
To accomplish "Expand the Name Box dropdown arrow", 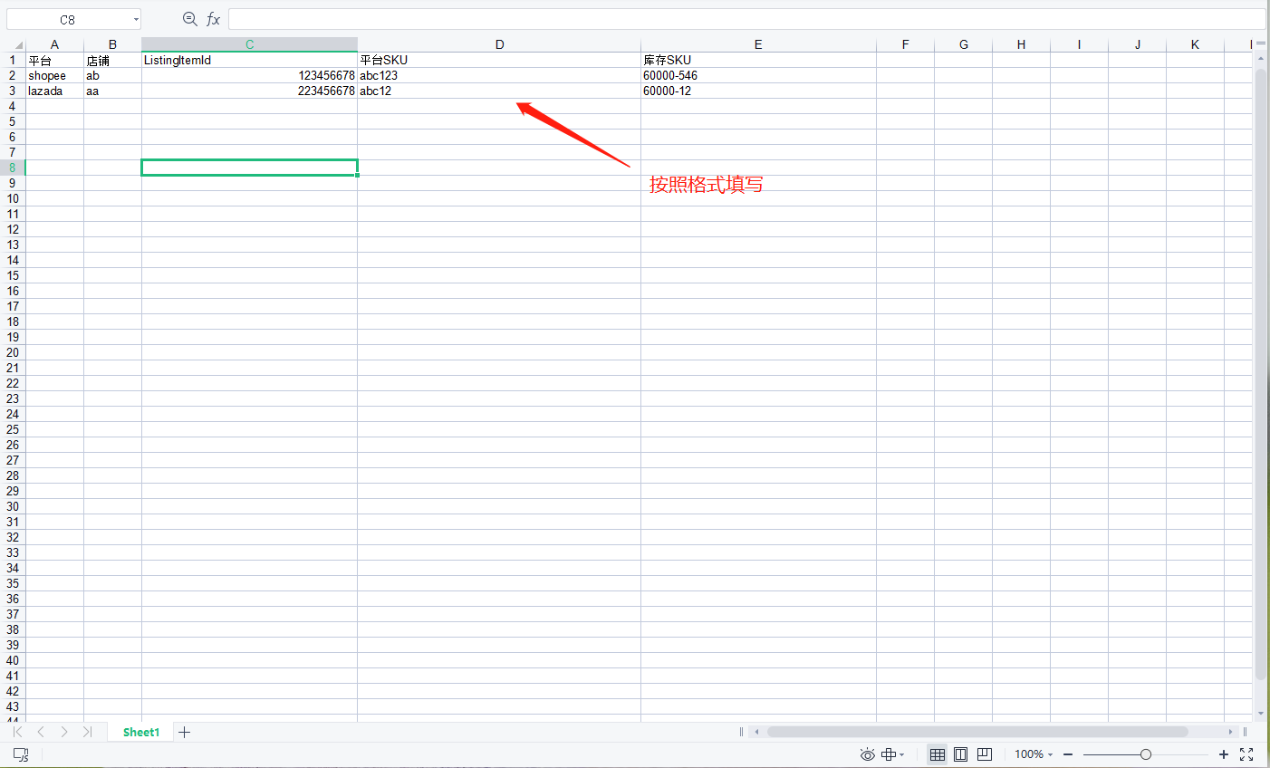I will tap(136, 19).
